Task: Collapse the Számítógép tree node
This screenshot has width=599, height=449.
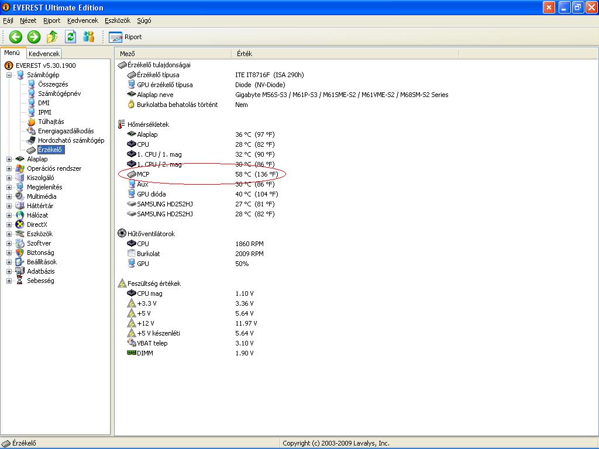Action: pyautogui.click(x=9, y=75)
